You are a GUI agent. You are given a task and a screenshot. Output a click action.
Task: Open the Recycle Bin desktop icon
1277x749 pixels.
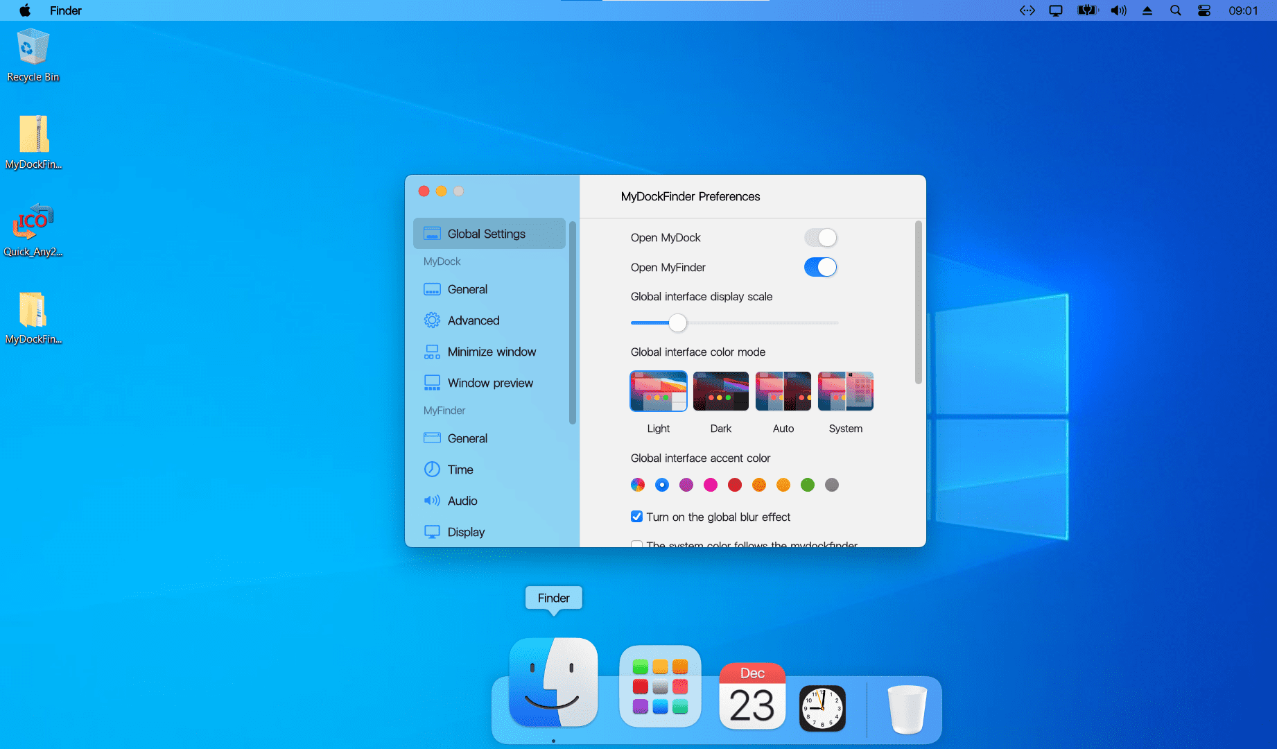click(33, 55)
